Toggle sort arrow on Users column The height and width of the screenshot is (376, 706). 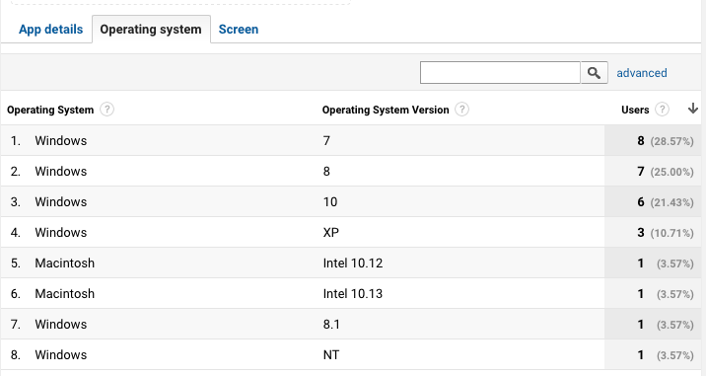coord(693,109)
